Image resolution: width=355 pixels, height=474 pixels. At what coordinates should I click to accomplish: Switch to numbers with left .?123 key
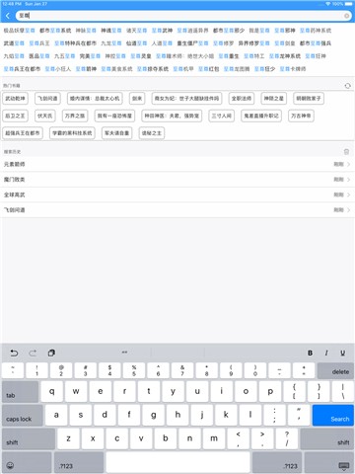point(79,462)
